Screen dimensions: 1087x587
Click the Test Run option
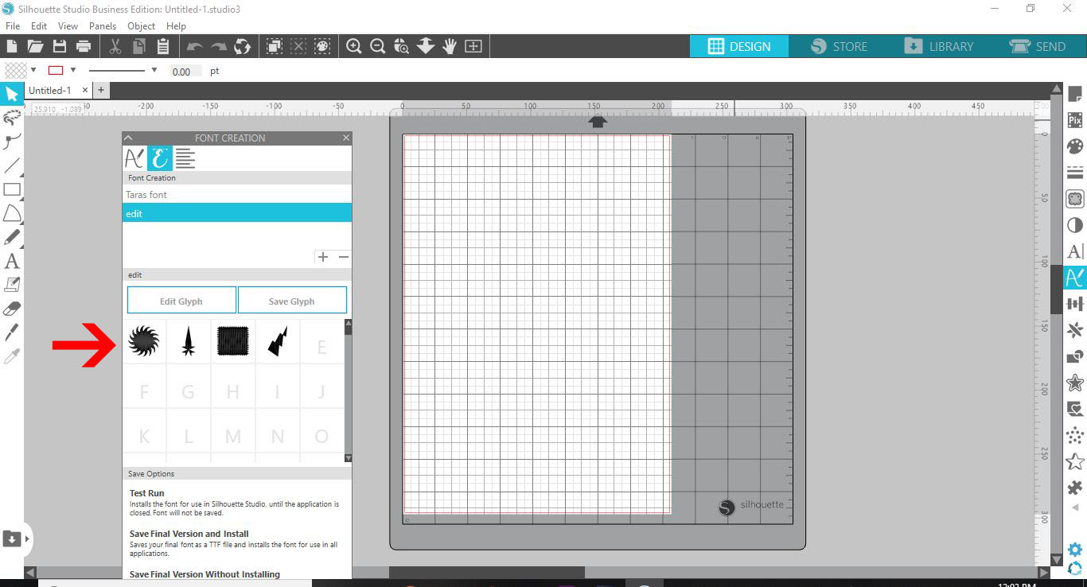(147, 493)
